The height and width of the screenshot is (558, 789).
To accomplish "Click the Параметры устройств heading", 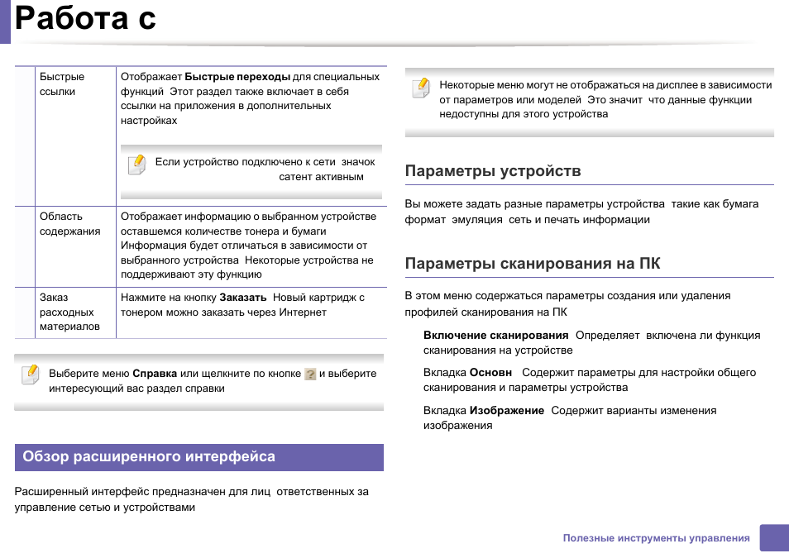I will (492, 171).
